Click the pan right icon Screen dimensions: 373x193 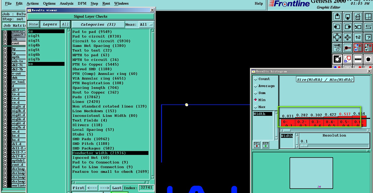click(347, 27)
